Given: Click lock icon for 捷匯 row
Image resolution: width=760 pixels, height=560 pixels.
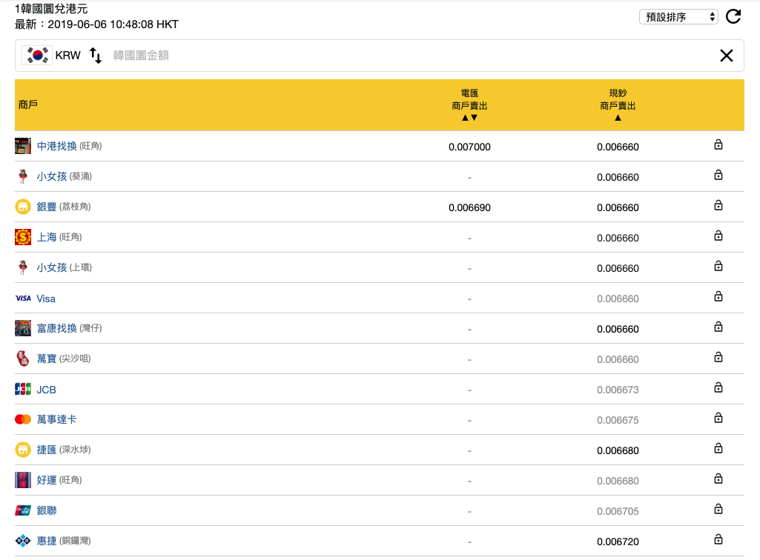Looking at the screenshot, I should pyautogui.click(x=718, y=448).
